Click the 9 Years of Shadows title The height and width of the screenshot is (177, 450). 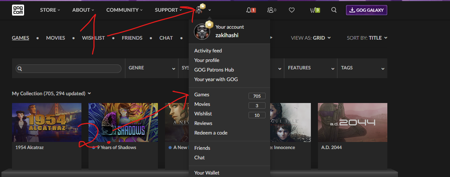point(116,147)
